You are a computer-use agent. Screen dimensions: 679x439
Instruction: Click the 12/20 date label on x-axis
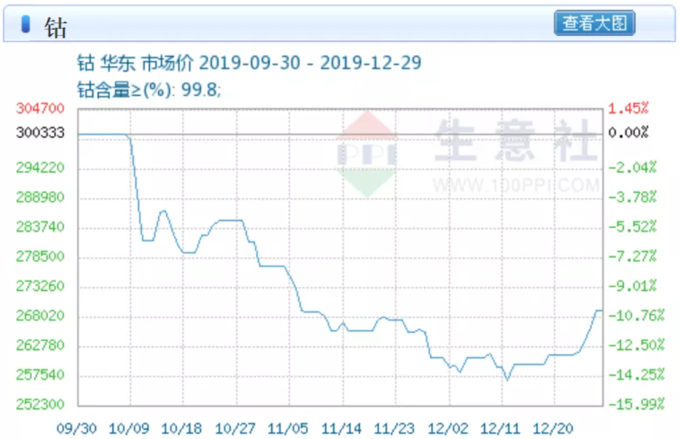(553, 428)
